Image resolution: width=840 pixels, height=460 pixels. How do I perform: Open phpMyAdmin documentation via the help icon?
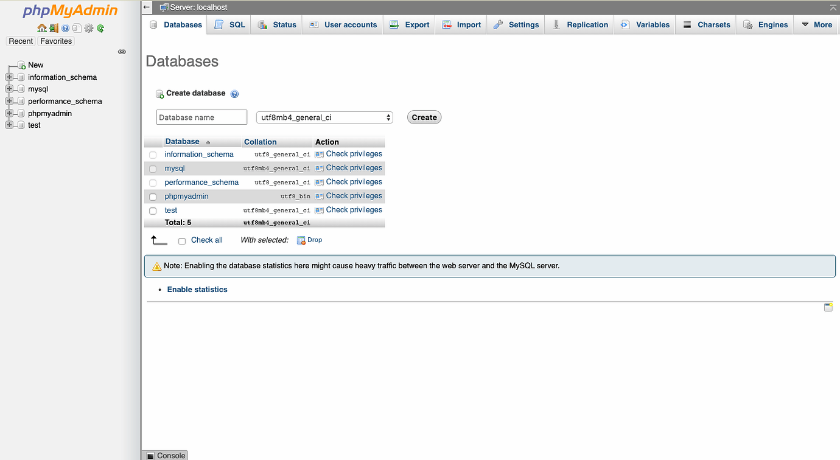point(65,28)
